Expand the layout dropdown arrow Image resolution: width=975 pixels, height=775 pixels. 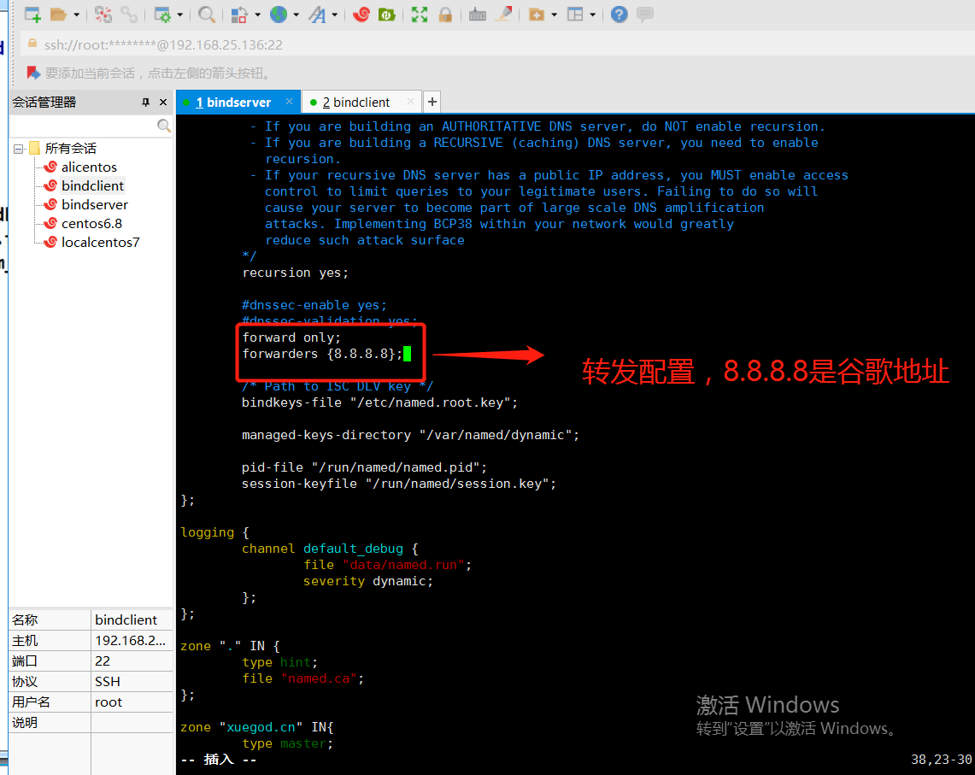(592, 15)
